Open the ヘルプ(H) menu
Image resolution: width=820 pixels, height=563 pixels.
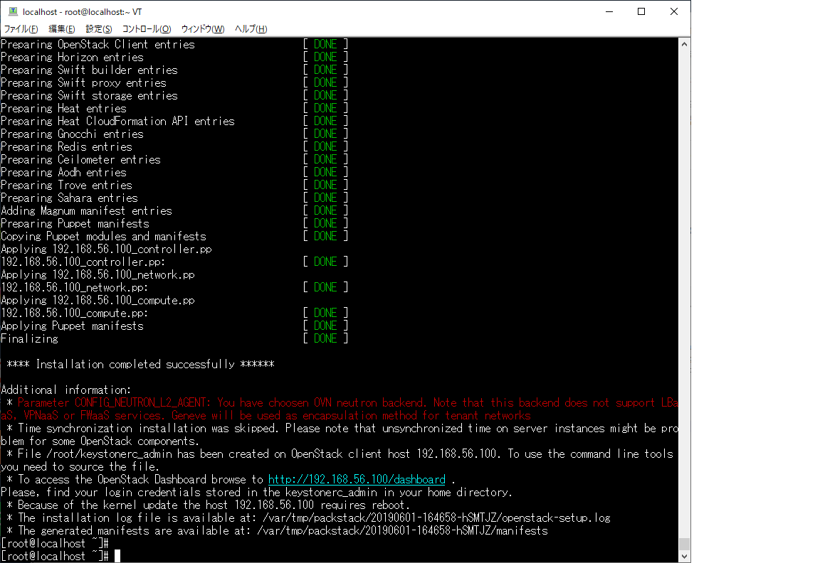tap(251, 28)
